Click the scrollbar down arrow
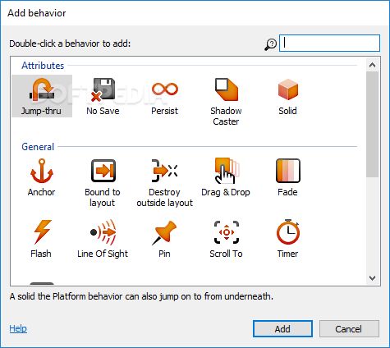This screenshot has width=390, height=348. (x=372, y=278)
